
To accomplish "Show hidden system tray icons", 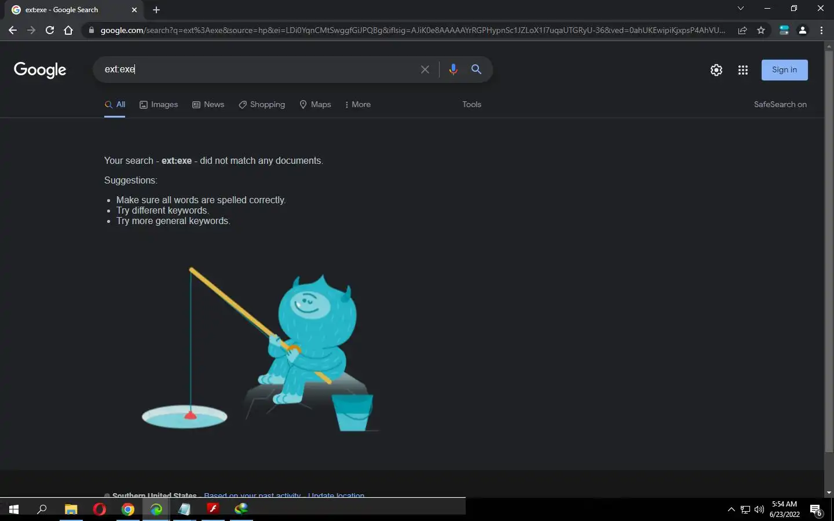I will pos(731,510).
